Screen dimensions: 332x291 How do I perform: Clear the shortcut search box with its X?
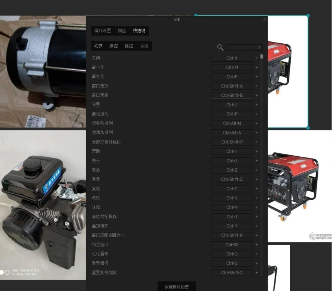click(x=260, y=47)
